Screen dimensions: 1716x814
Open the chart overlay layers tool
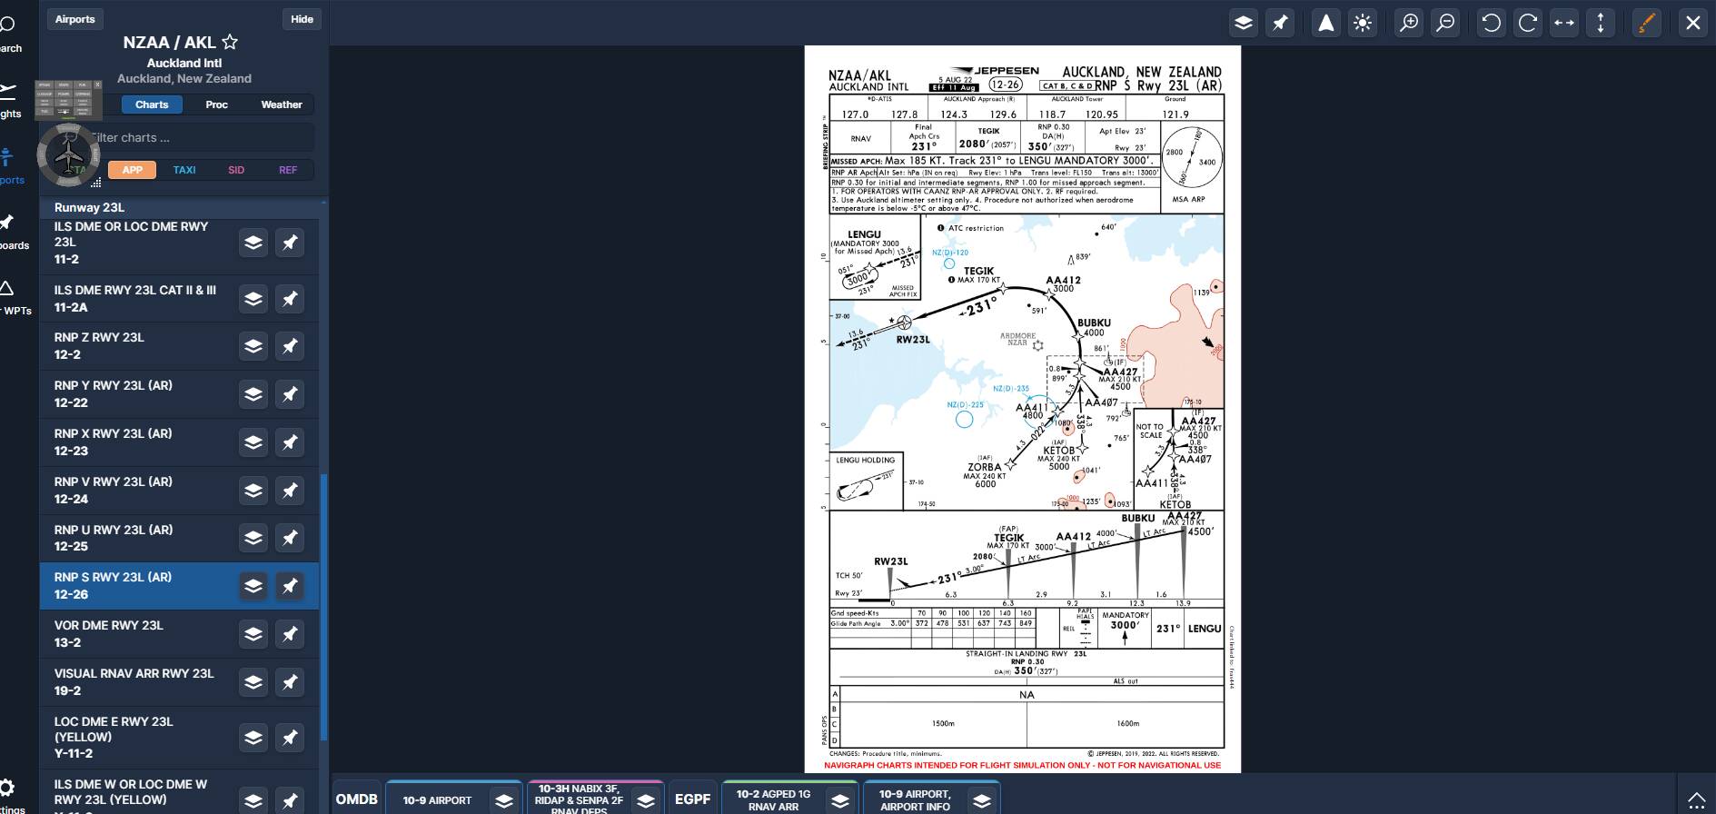tap(1244, 23)
